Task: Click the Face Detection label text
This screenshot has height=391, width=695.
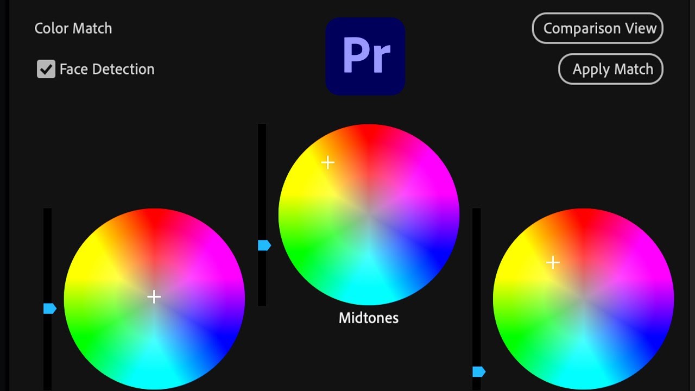Action: (x=107, y=69)
